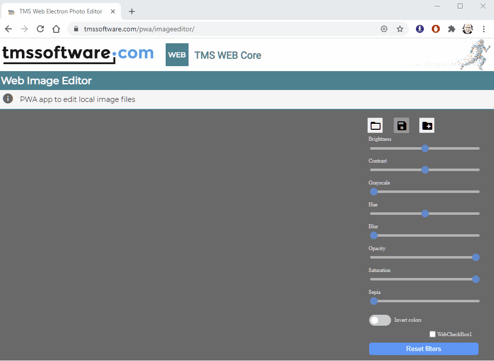Click the Grayscale slider handle

click(374, 191)
